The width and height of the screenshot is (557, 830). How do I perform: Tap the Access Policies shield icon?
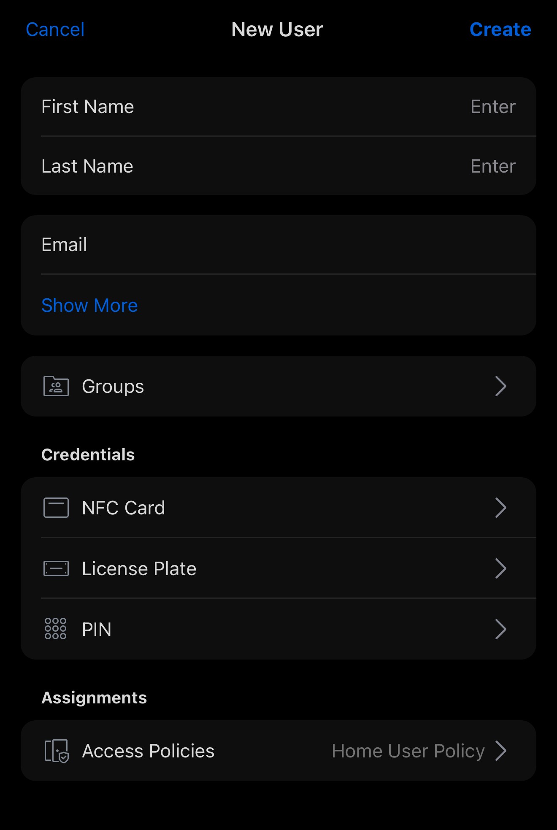57,751
